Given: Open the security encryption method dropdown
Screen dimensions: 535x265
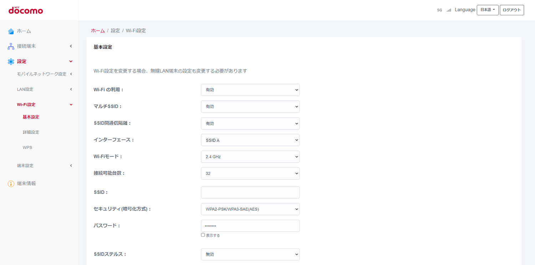Looking at the screenshot, I should [250, 209].
